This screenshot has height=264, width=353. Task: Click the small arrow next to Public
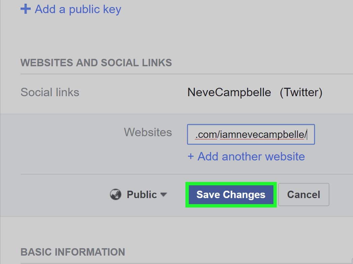(x=164, y=194)
